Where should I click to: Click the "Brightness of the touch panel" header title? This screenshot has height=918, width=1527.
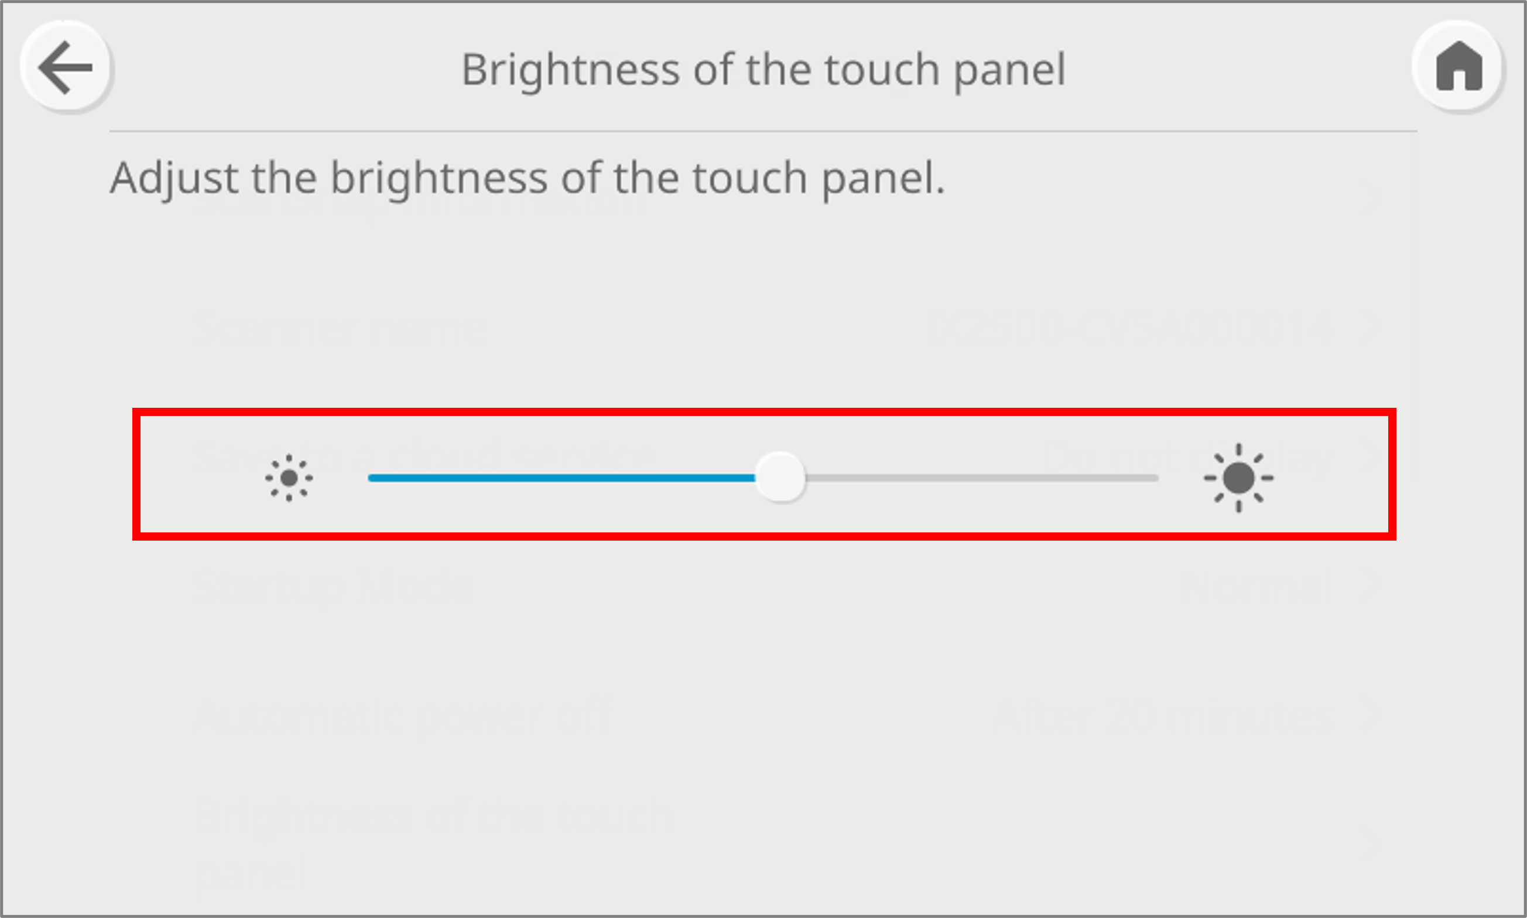[763, 69]
